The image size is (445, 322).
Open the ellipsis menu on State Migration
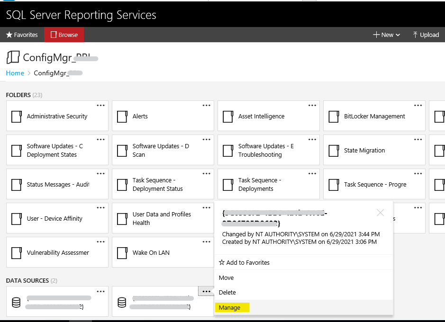418,139
